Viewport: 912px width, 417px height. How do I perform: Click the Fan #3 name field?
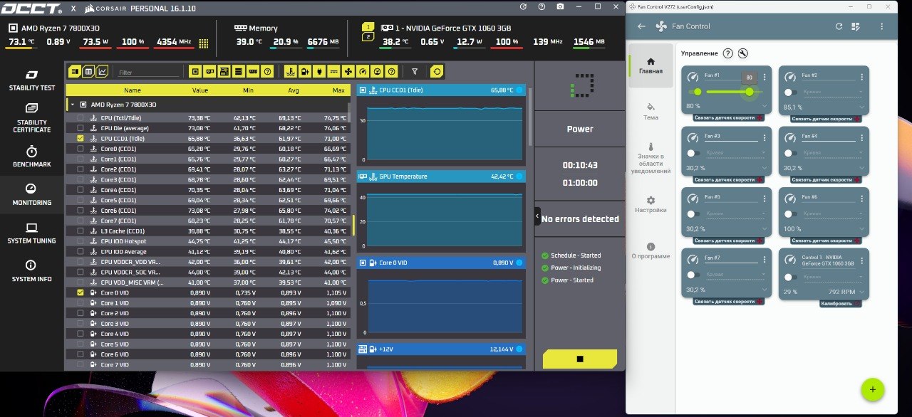(x=730, y=137)
